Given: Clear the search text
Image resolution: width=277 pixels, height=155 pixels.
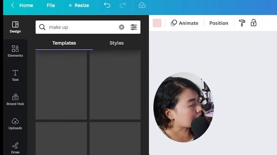Looking at the screenshot, I should click(x=122, y=27).
